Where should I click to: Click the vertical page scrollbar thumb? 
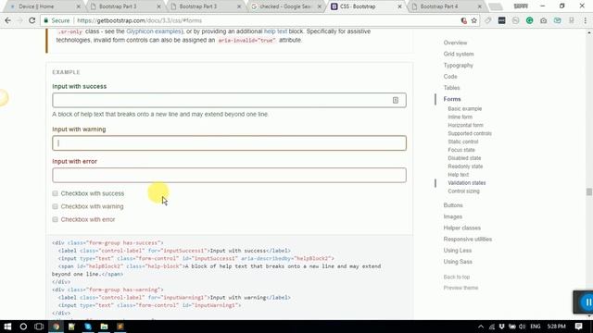[x=589, y=192]
